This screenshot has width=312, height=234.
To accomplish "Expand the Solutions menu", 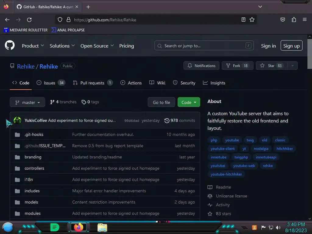I will tap(62, 46).
